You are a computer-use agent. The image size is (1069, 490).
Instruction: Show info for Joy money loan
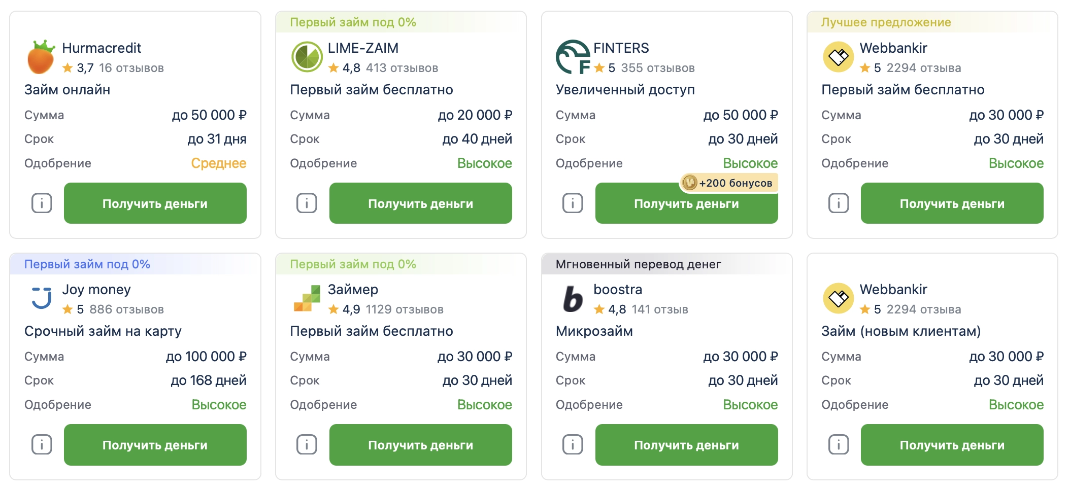[x=42, y=445]
